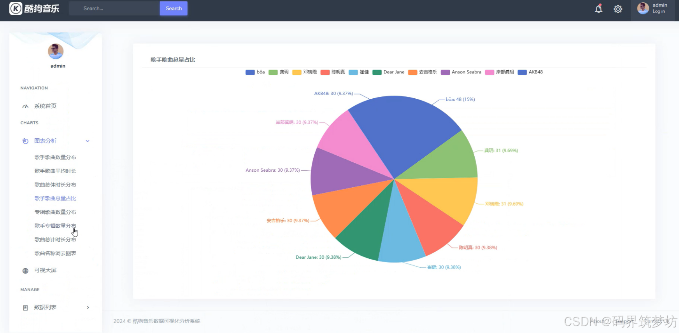Click the dashboard gauge icon
The height and width of the screenshot is (333, 679).
coord(25,106)
